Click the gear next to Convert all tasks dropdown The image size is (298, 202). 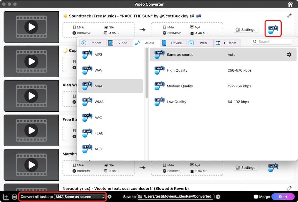coord(110,197)
